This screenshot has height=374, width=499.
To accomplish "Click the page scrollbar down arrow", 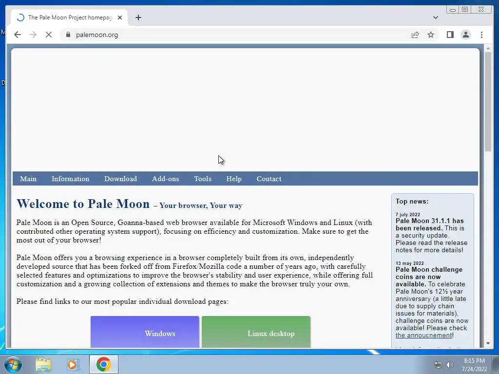I will [x=488, y=343].
